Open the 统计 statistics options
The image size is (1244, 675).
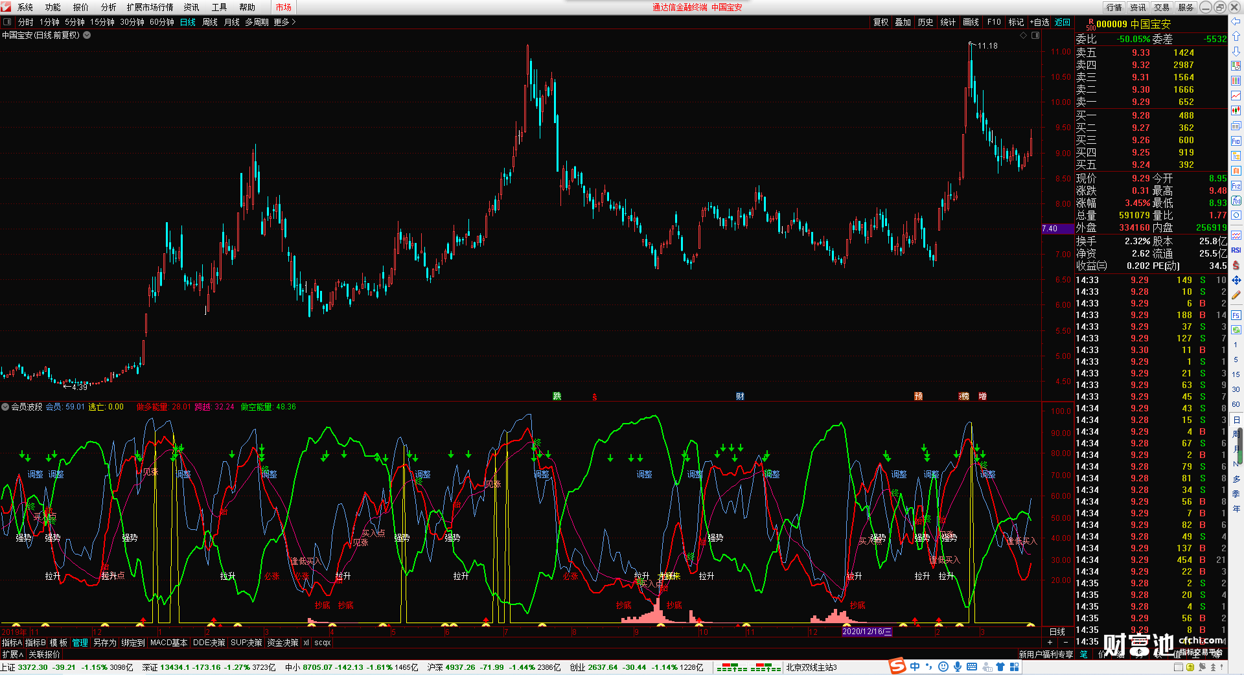948,22
